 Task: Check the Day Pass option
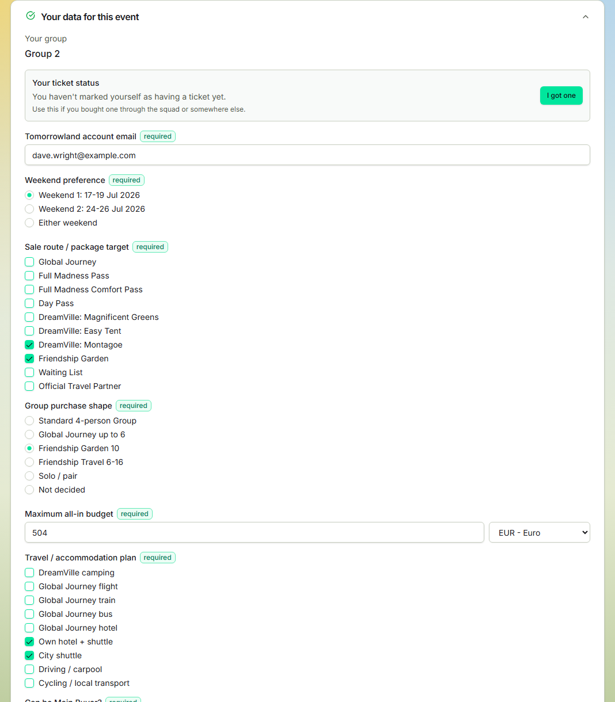(x=29, y=303)
